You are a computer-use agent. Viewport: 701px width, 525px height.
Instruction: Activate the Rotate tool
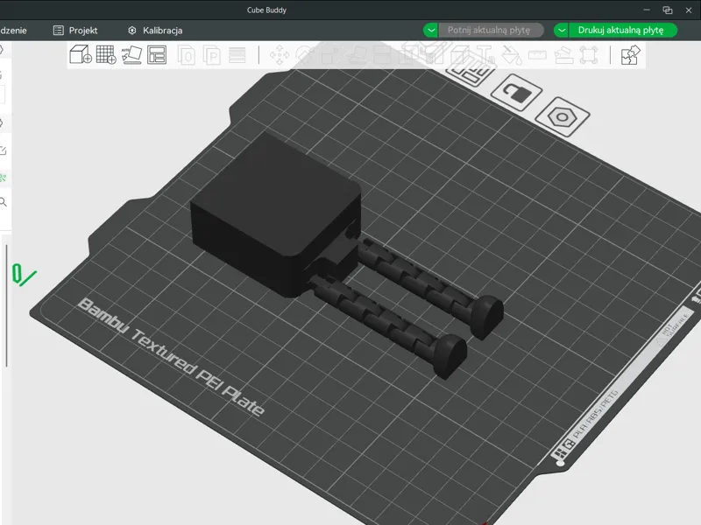tap(305, 55)
